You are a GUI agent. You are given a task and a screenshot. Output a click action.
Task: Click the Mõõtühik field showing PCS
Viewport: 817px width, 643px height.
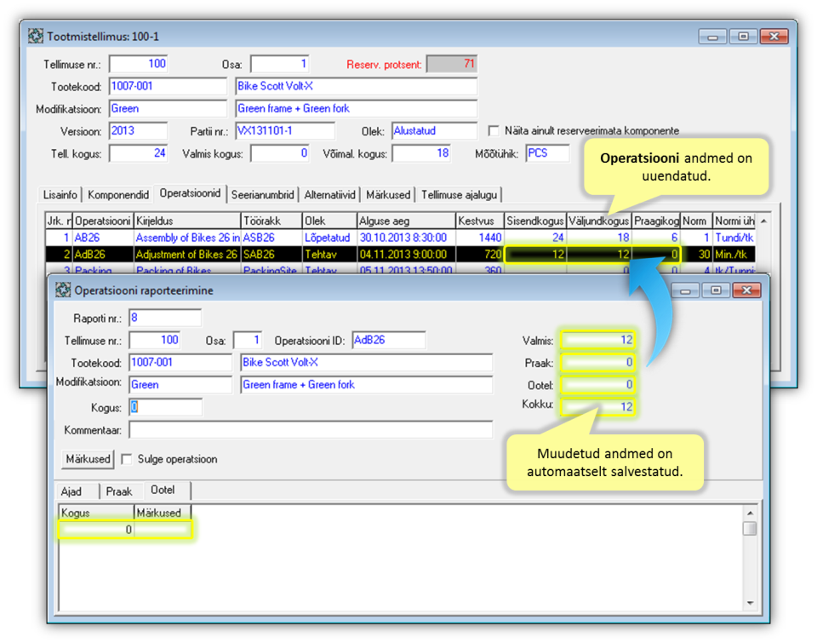pos(547,153)
